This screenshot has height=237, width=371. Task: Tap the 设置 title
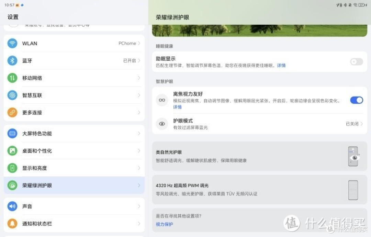click(13, 17)
